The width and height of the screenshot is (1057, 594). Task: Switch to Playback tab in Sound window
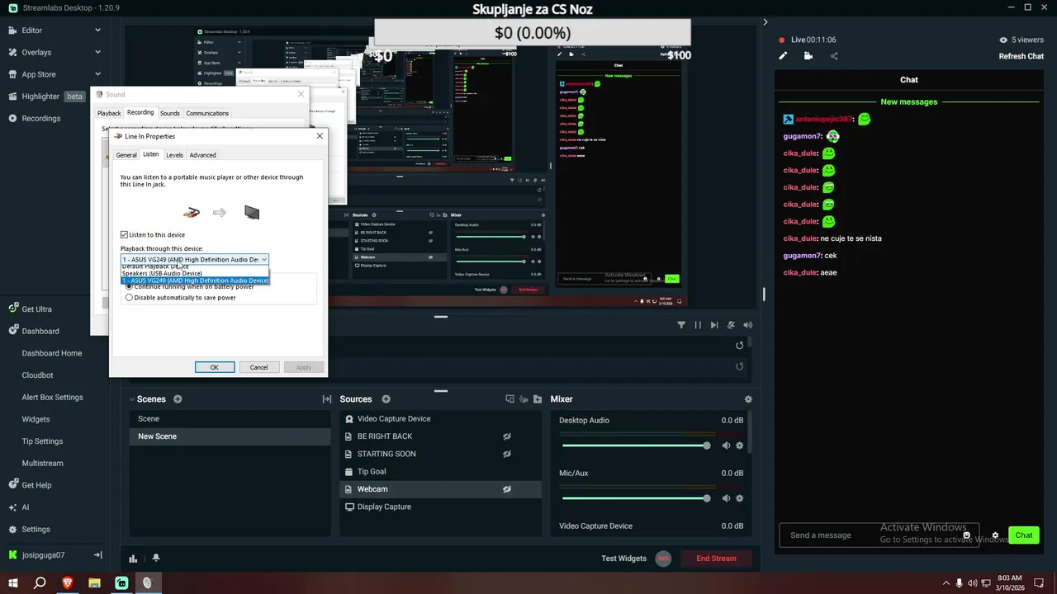coord(109,113)
